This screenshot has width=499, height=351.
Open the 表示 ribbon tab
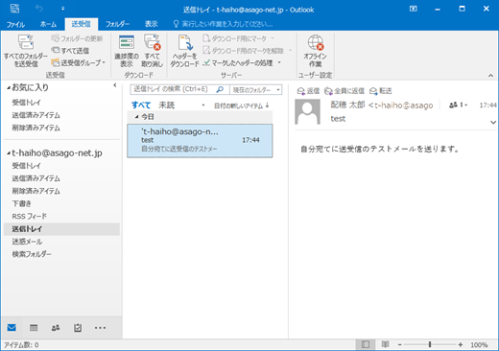tap(151, 24)
